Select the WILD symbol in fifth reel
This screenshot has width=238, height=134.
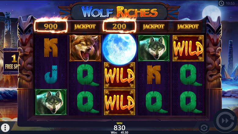pyautogui.click(x=188, y=48)
